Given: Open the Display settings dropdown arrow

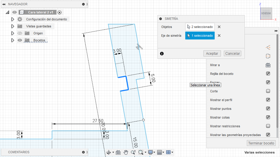Looking at the screenshot, I should [154, 152].
